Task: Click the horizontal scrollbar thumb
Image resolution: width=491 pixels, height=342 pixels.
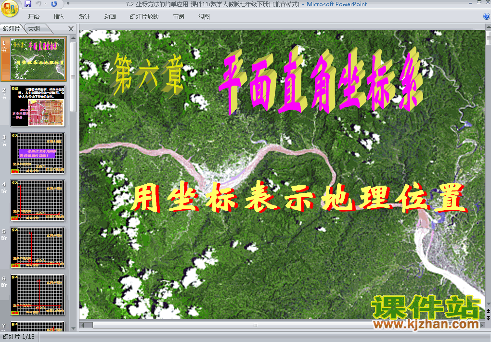Action: 255,326
